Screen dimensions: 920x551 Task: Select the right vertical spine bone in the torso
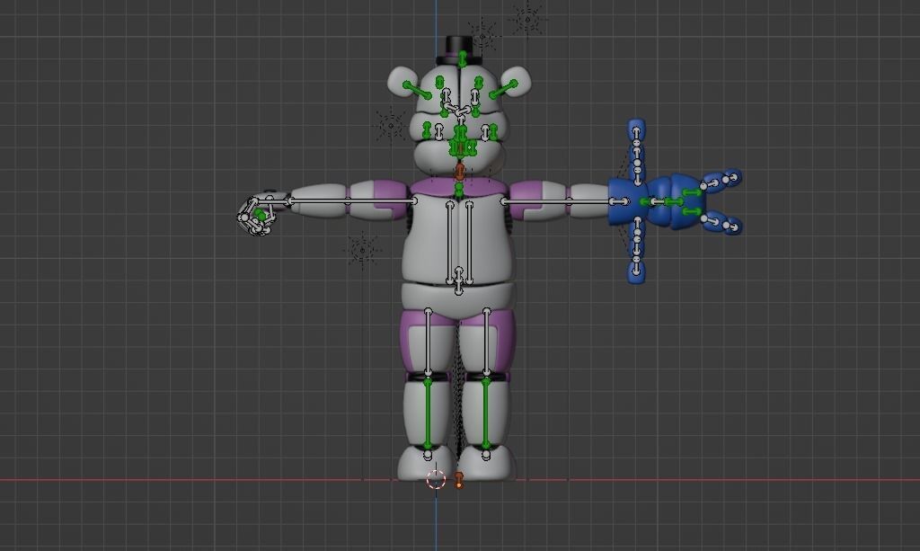pyautogui.click(x=469, y=243)
